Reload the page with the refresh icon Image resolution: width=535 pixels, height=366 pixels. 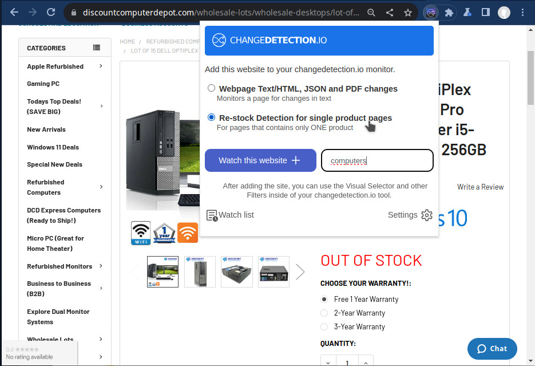pos(51,13)
